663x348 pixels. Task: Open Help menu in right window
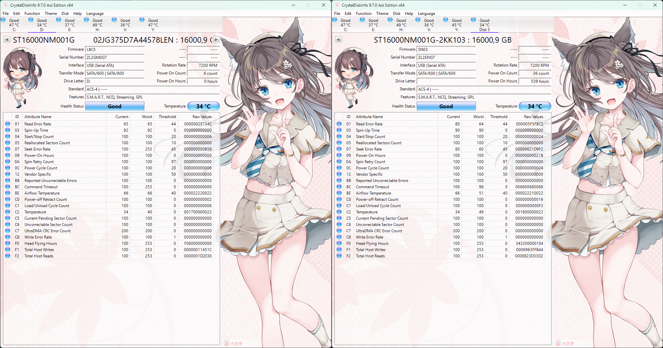click(x=409, y=14)
